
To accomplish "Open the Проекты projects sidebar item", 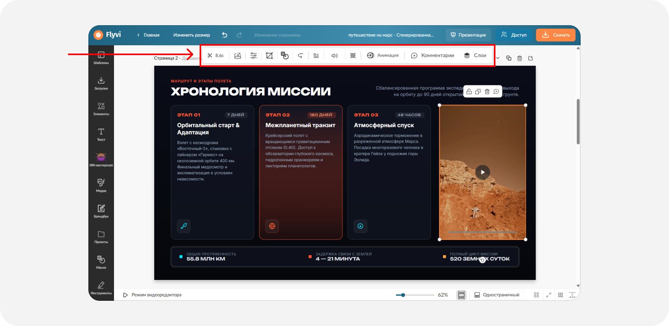I will [x=101, y=237].
